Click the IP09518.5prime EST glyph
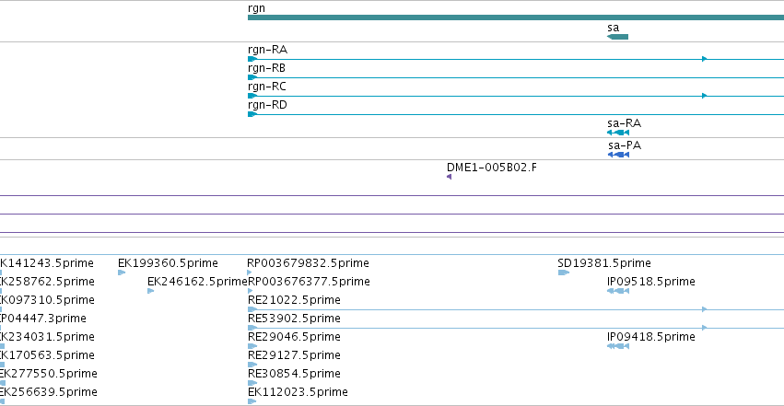784x406 pixels. coord(618,291)
